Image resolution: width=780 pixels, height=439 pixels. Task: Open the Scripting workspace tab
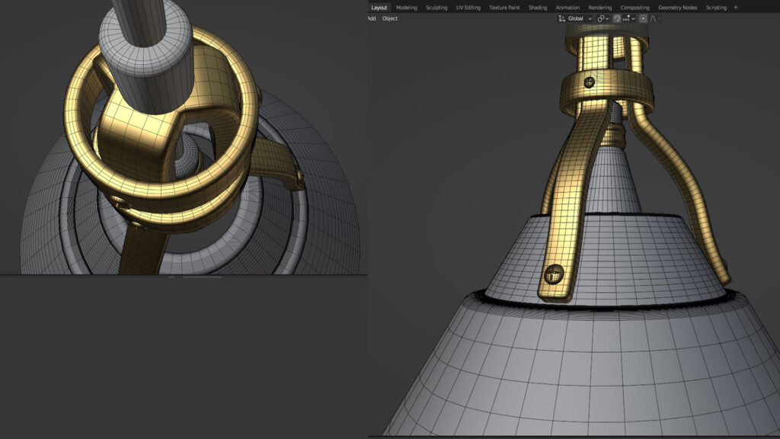(x=716, y=8)
